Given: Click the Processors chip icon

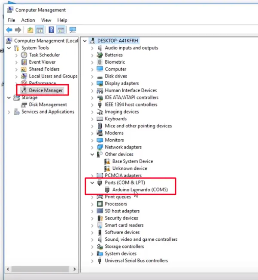Looking at the screenshot, I should [x=100, y=204].
